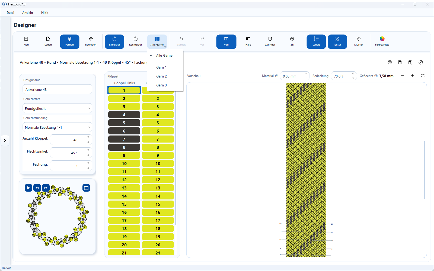Open the Laden load tool
This screenshot has height=271, width=434.
pyautogui.click(x=48, y=41)
